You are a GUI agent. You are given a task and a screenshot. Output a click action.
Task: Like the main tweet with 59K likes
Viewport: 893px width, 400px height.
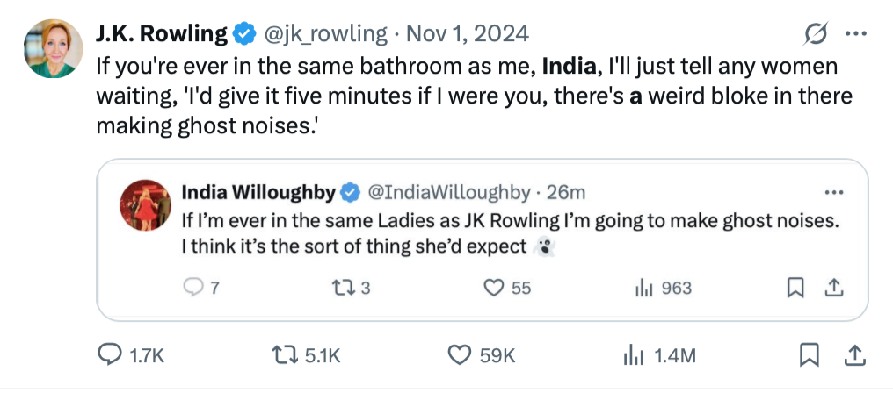point(461,354)
